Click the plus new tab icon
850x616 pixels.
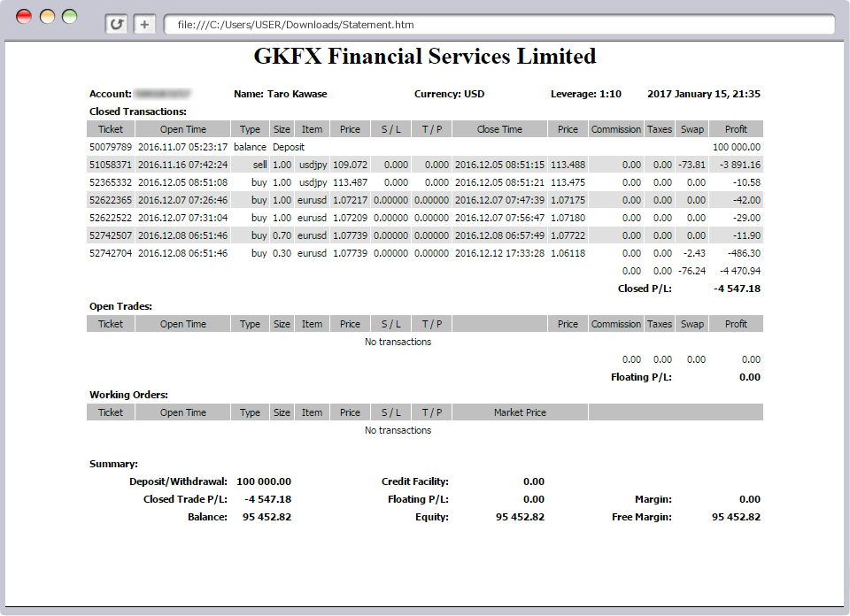pos(145,25)
